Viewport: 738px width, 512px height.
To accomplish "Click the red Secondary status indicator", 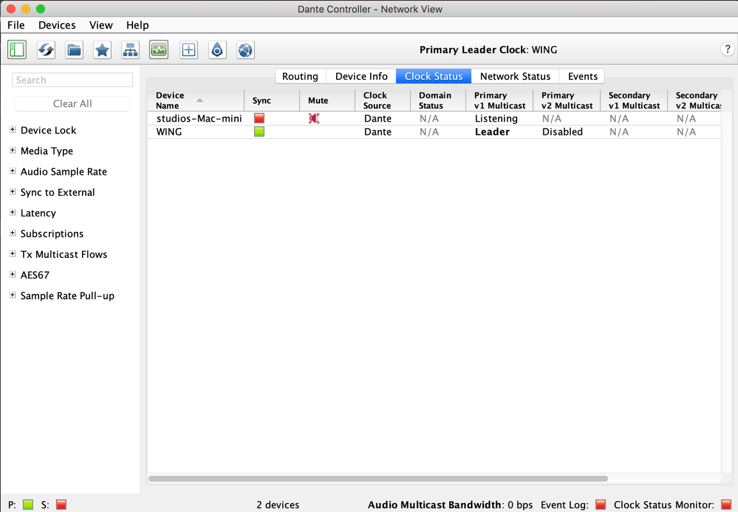I will point(61,504).
